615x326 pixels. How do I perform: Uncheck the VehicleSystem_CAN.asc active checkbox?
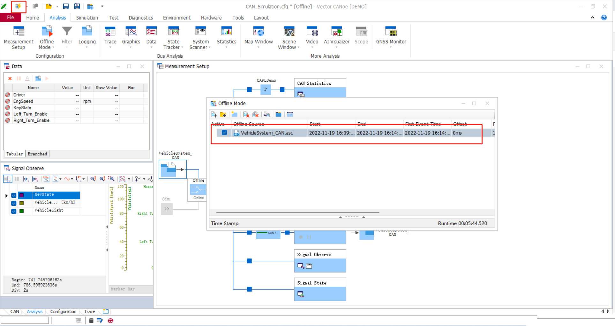[x=224, y=133]
